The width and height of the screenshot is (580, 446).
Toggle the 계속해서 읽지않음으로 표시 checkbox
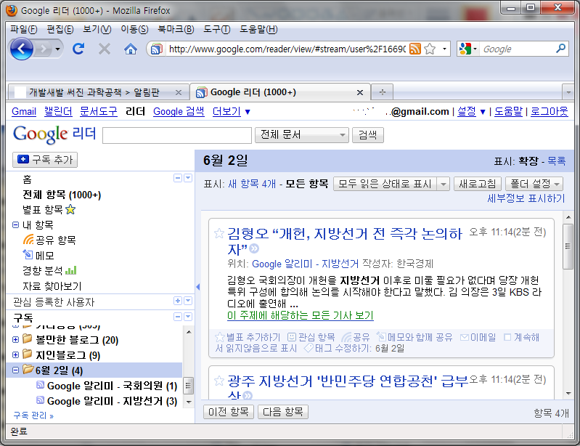coord(507,337)
